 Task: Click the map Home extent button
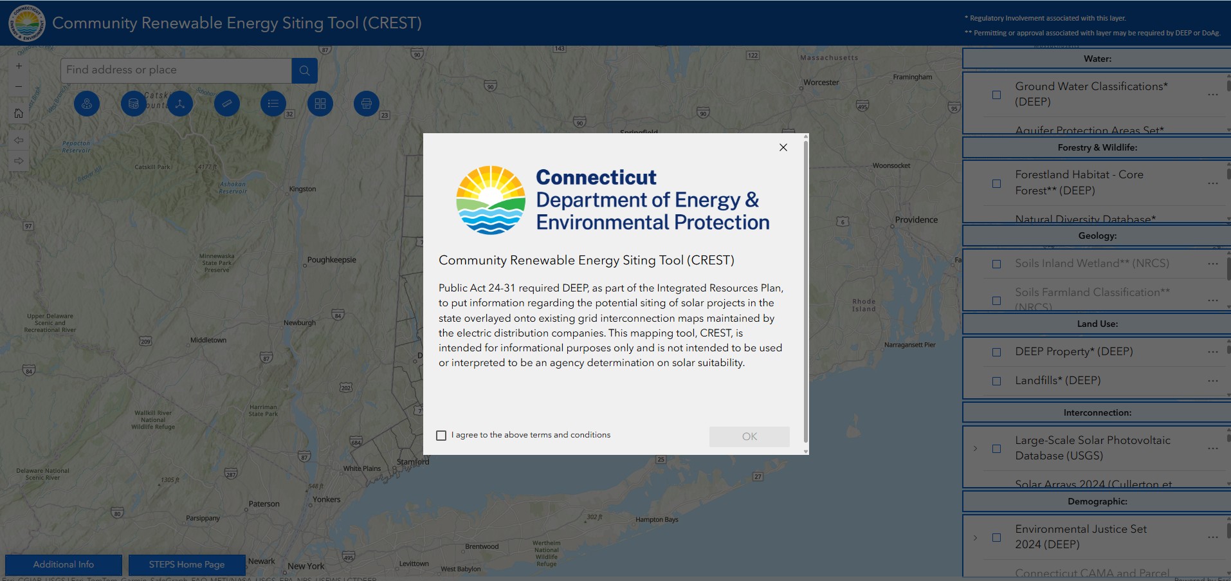pyautogui.click(x=19, y=113)
